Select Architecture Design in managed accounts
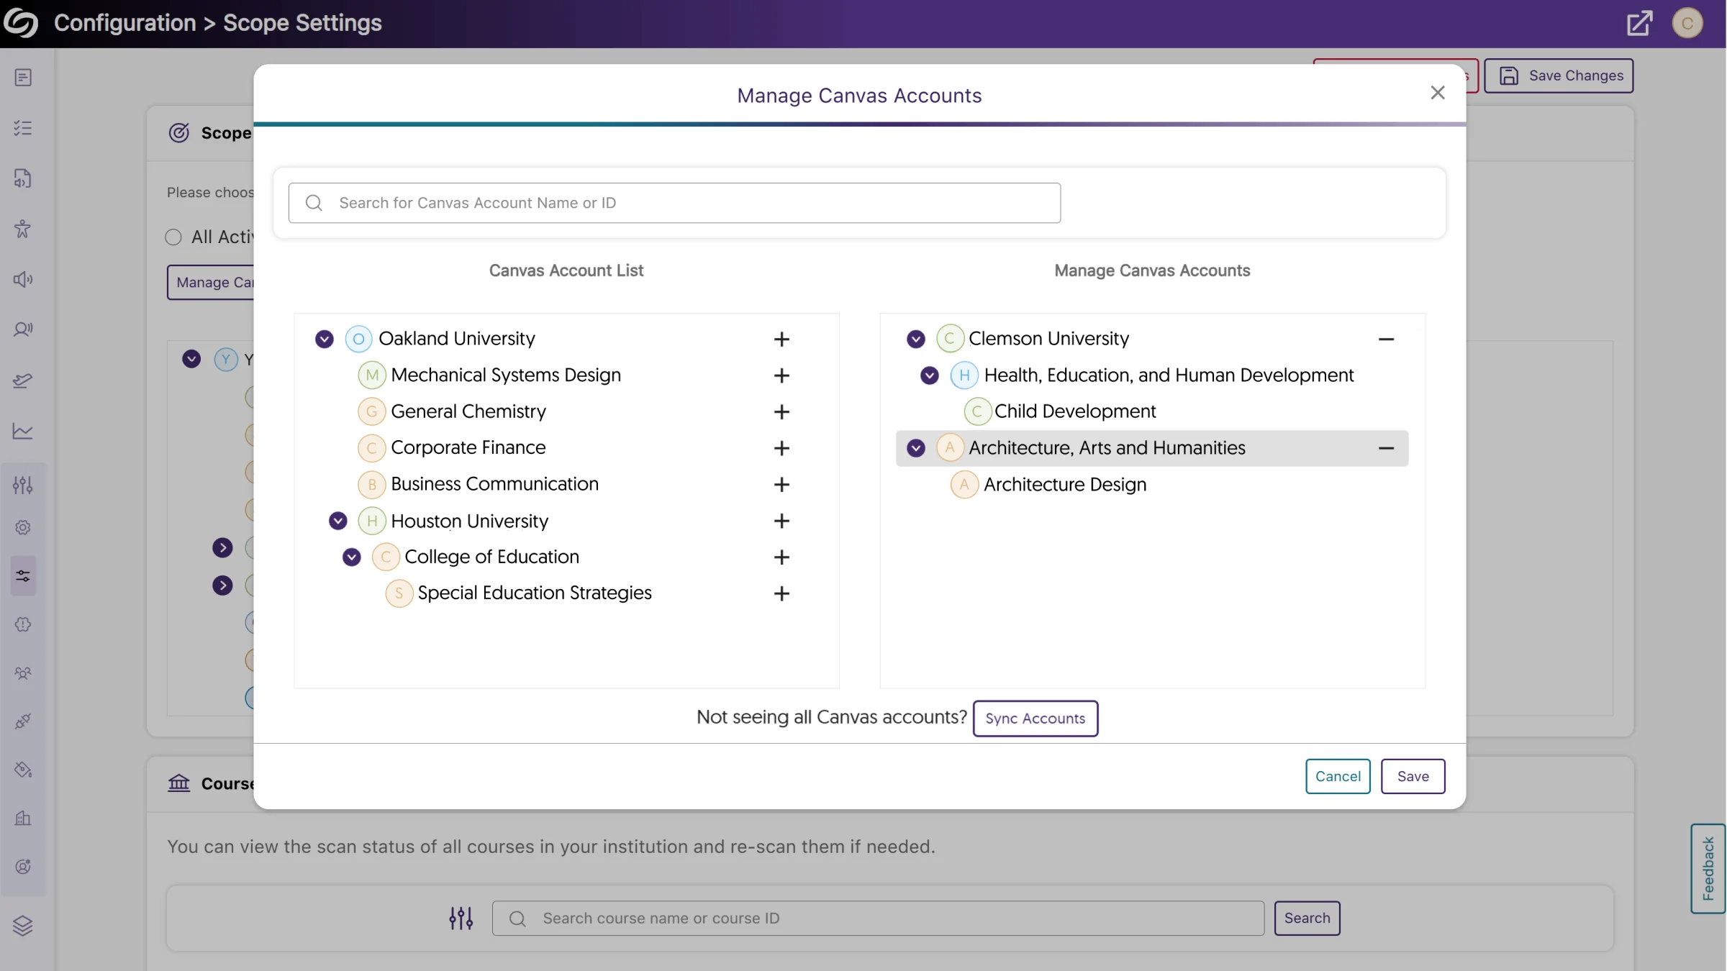Viewport: 1727px width, 971px height. (1065, 485)
